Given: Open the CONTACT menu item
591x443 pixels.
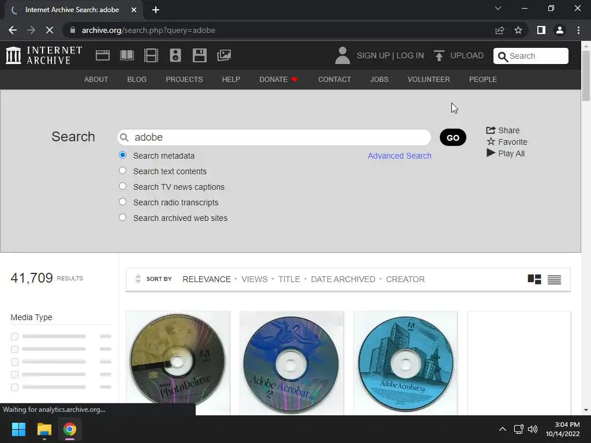Looking at the screenshot, I should point(334,80).
